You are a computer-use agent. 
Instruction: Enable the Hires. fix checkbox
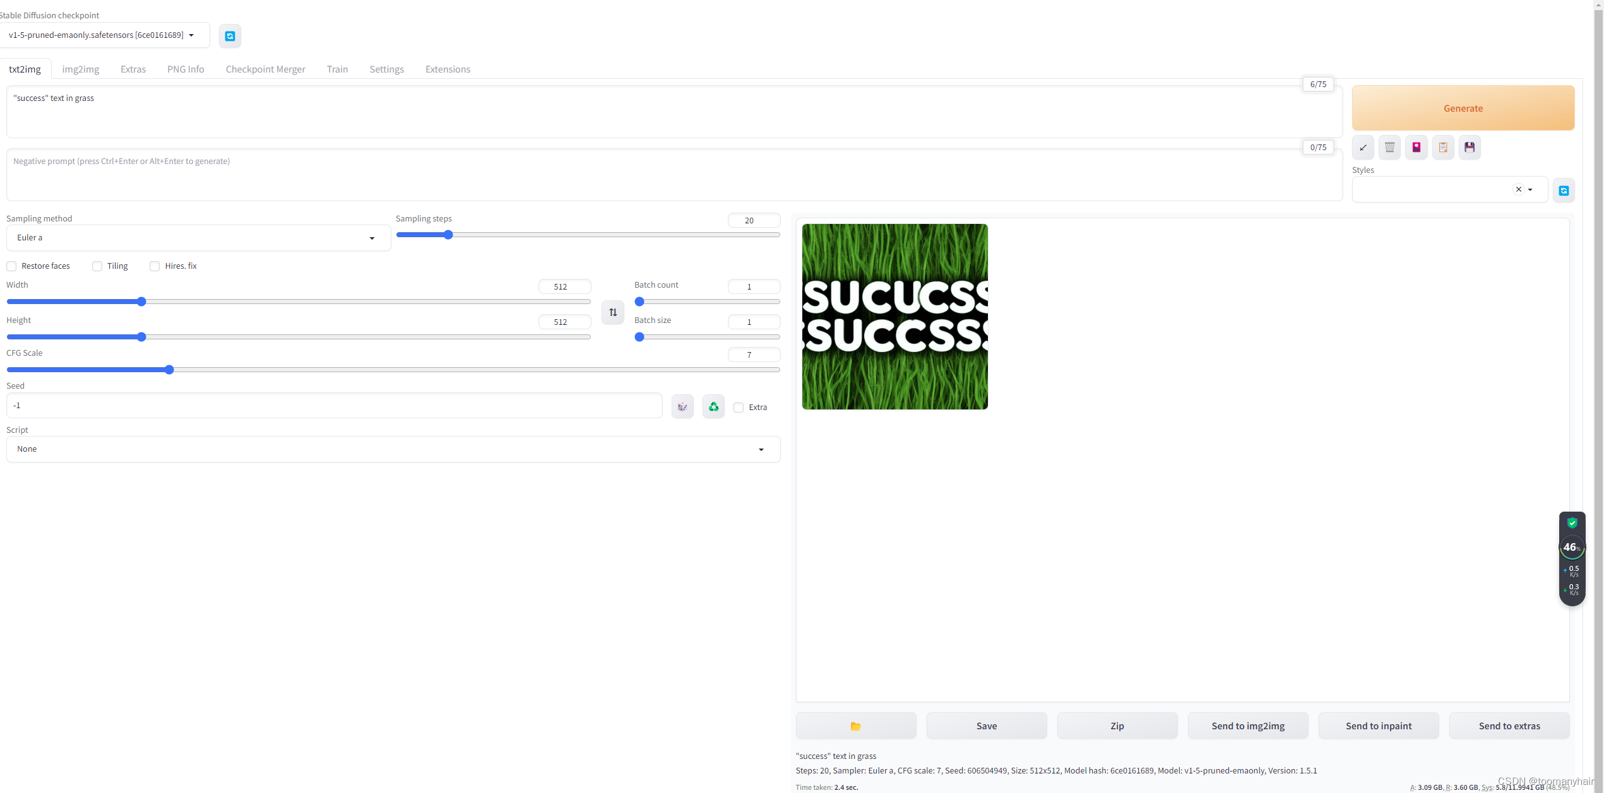[x=155, y=266]
